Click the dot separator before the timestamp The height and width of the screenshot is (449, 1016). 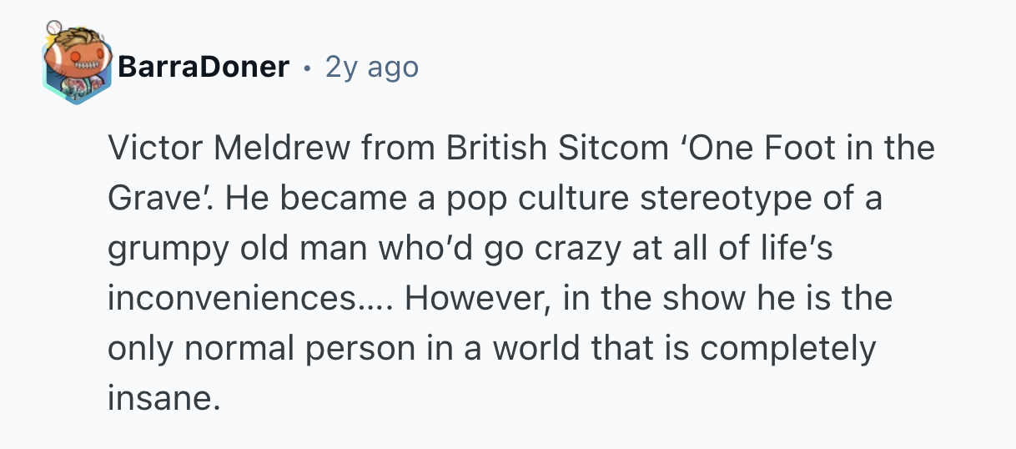pyautogui.click(x=309, y=67)
